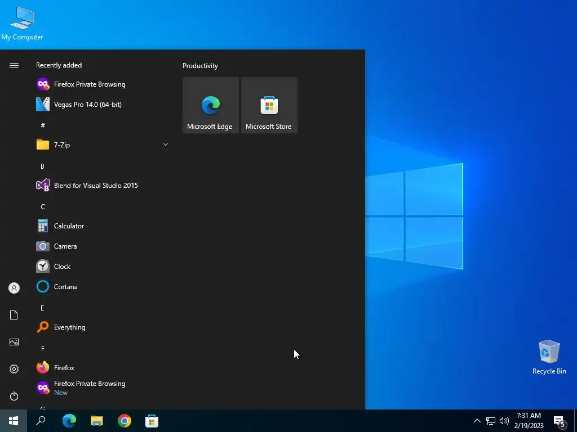
Task: Expand the Start menu hamburger button
Action: (14, 65)
